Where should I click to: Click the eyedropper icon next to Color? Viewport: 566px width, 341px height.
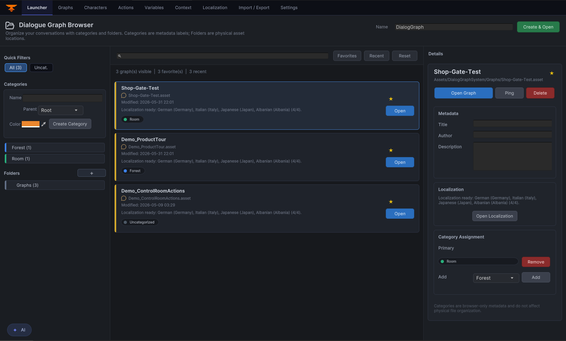43,124
